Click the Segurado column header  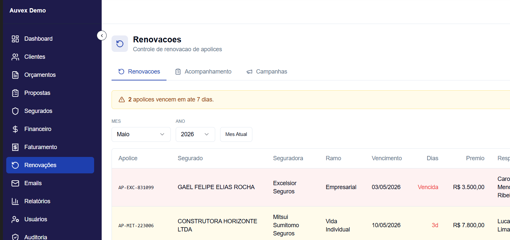click(x=190, y=158)
